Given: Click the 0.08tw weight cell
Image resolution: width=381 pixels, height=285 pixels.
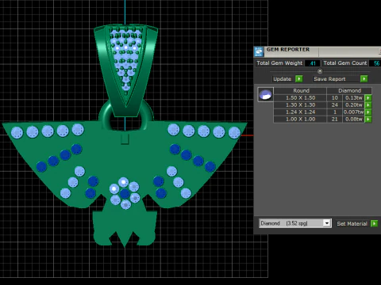Looking at the screenshot, I should tap(353, 120).
